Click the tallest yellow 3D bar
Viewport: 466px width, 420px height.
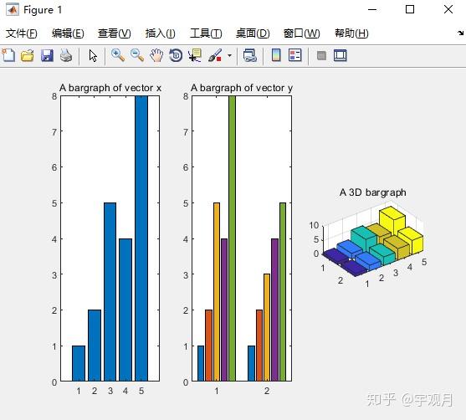pos(392,220)
